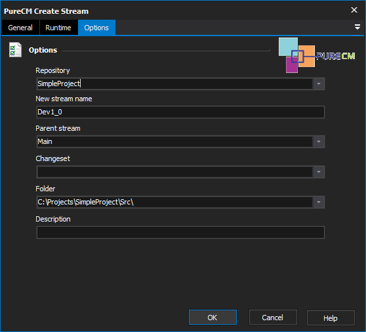This screenshot has height=332, width=366.
Task: Expand the Parent stream dropdown arrow
Action: click(x=319, y=141)
